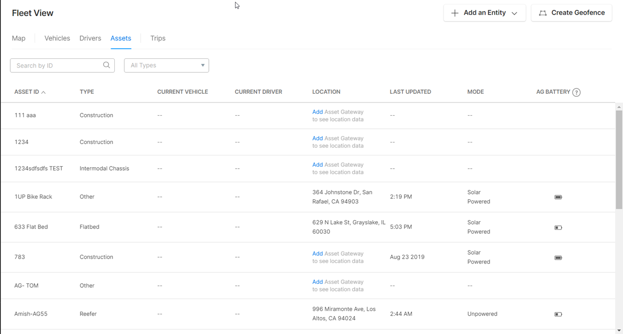Click the ASSET ID column header

26,92
